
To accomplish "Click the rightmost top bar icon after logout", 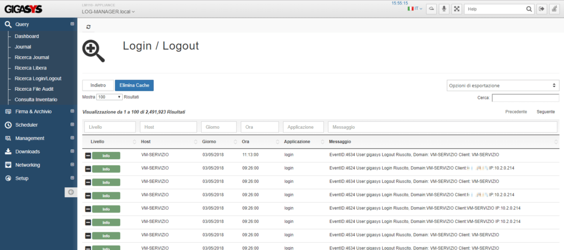I will [x=555, y=9].
